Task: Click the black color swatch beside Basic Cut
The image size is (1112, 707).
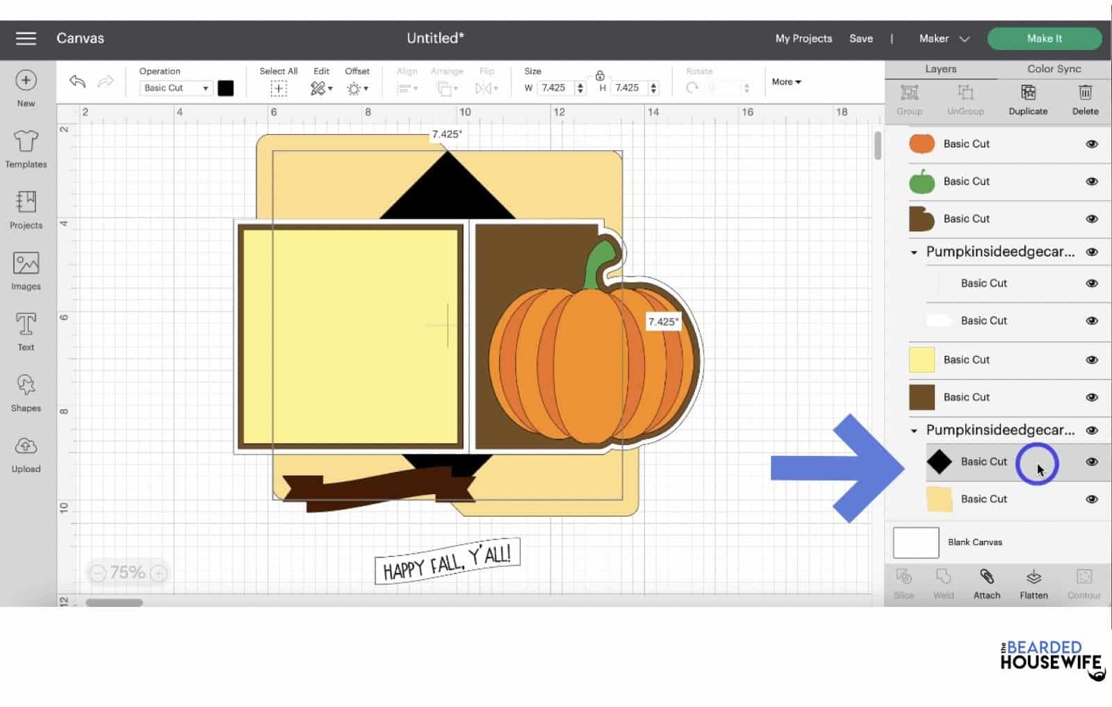Action: pyautogui.click(x=226, y=88)
